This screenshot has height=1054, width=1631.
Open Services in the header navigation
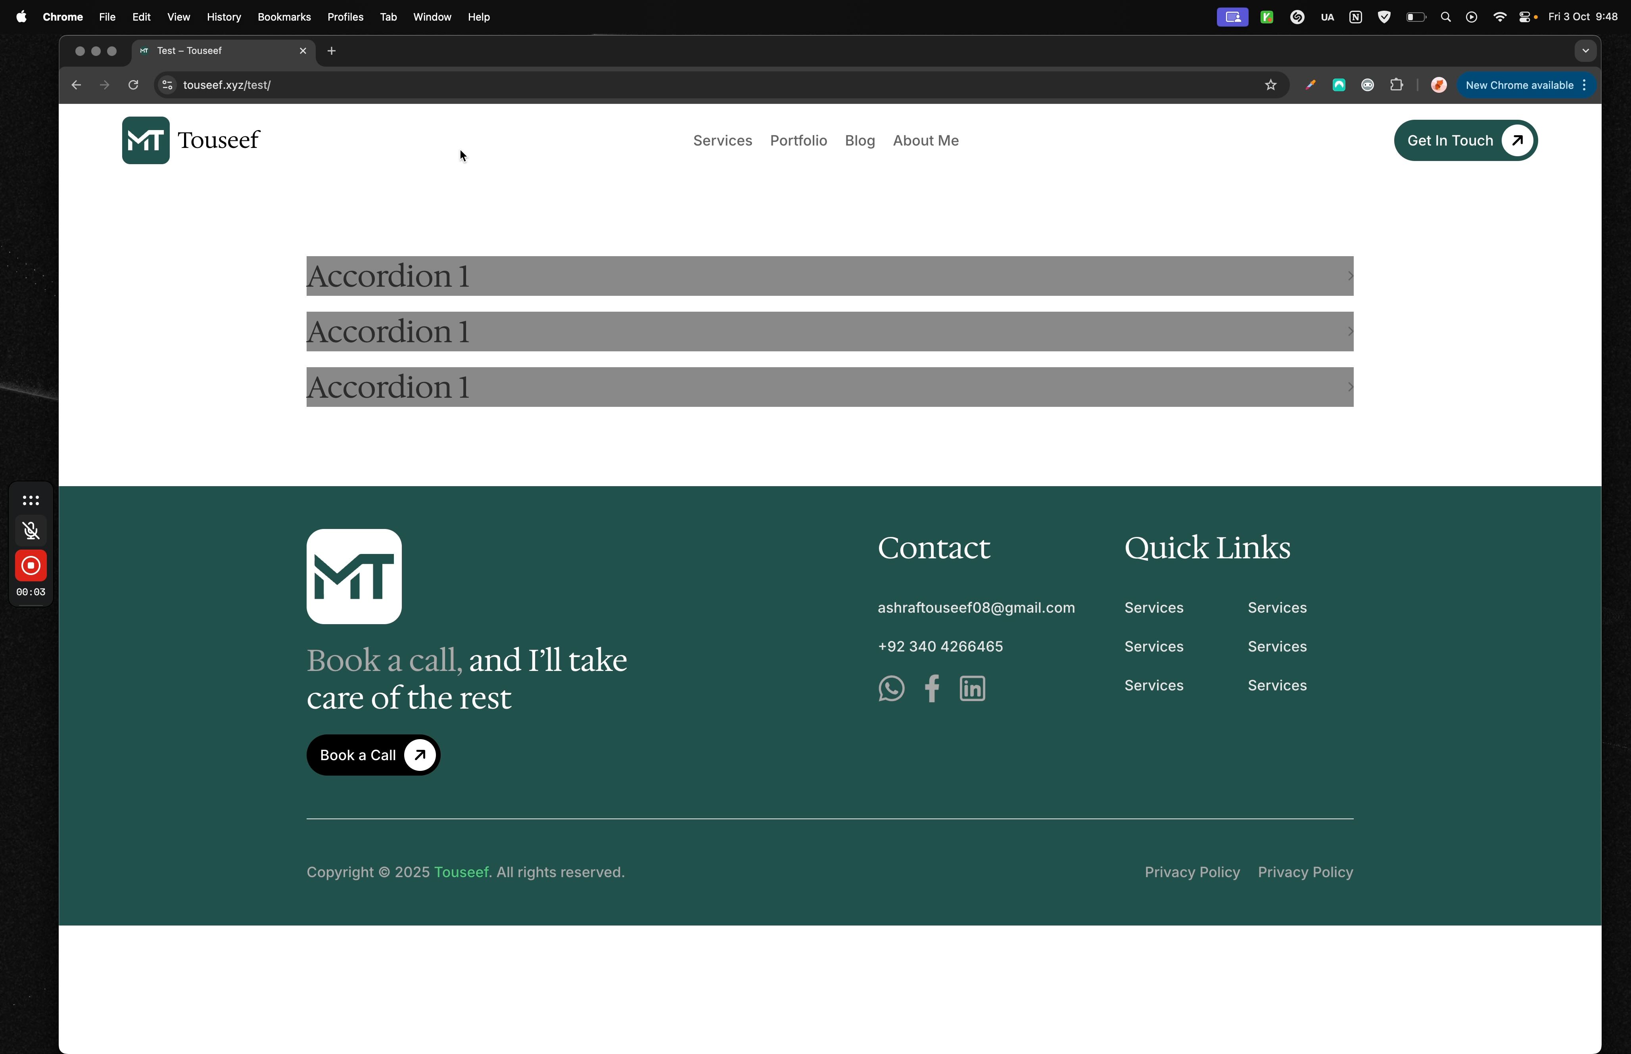pos(722,140)
